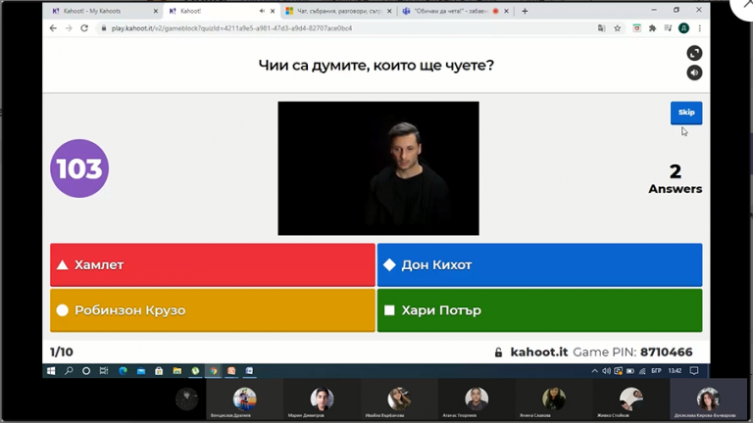
Task: Close the My Kahoots tab
Action: [155, 11]
